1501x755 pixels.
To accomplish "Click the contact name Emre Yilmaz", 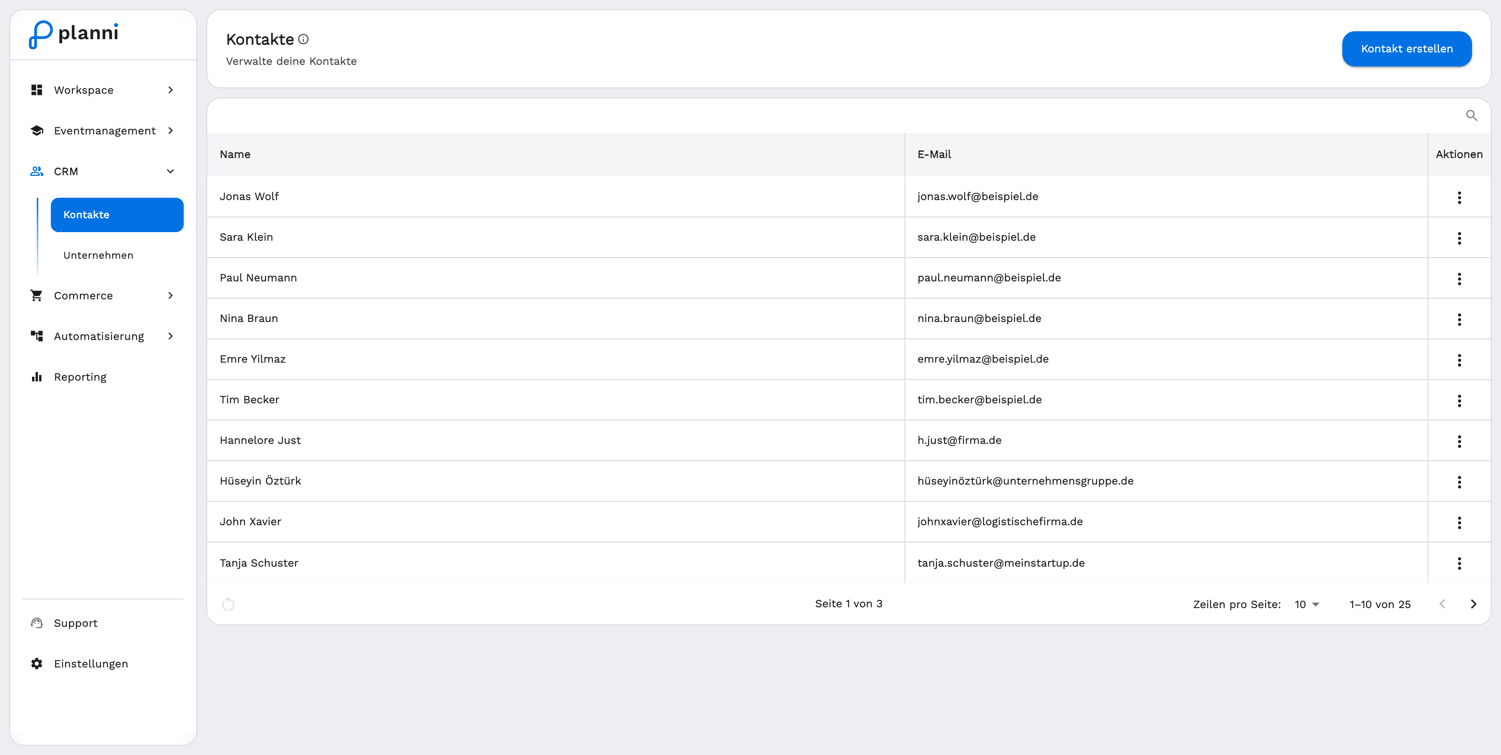I will tap(252, 359).
